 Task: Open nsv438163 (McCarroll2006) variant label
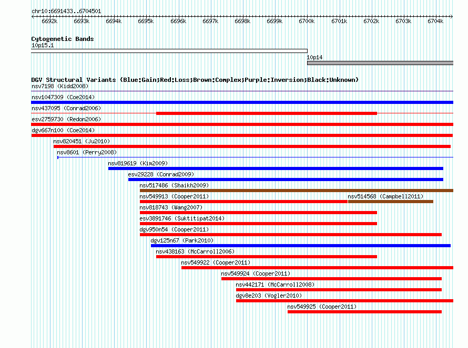[195, 252]
